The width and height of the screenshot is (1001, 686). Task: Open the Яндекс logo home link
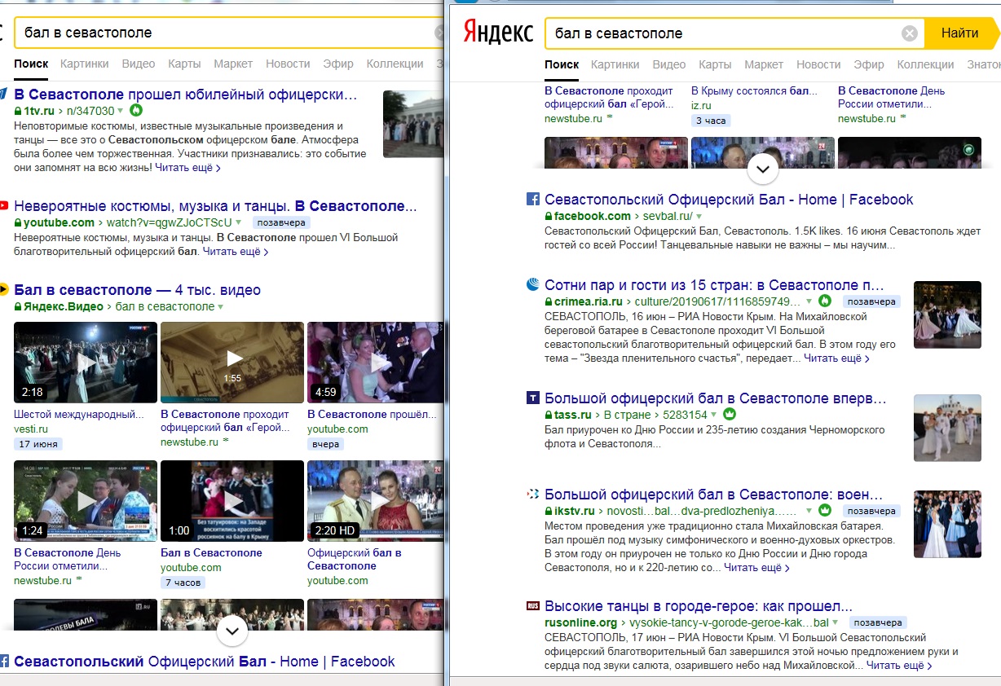click(499, 33)
